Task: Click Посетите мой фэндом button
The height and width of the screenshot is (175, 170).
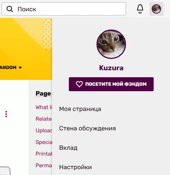Action: 111,84
